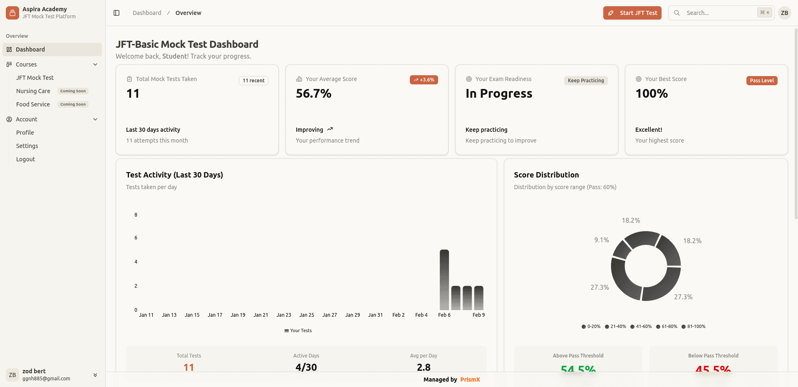798x387 pixels.
Task: Click the tall Feb 6 bar in chart
Action: click(x=444, y=280)
